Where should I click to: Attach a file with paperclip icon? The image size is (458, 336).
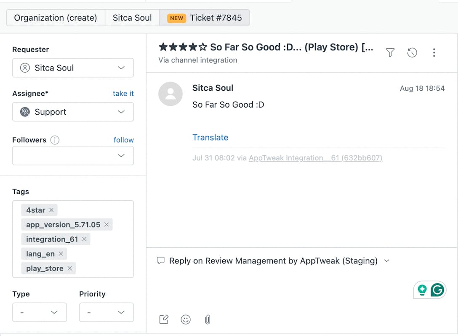pos(208,320)
